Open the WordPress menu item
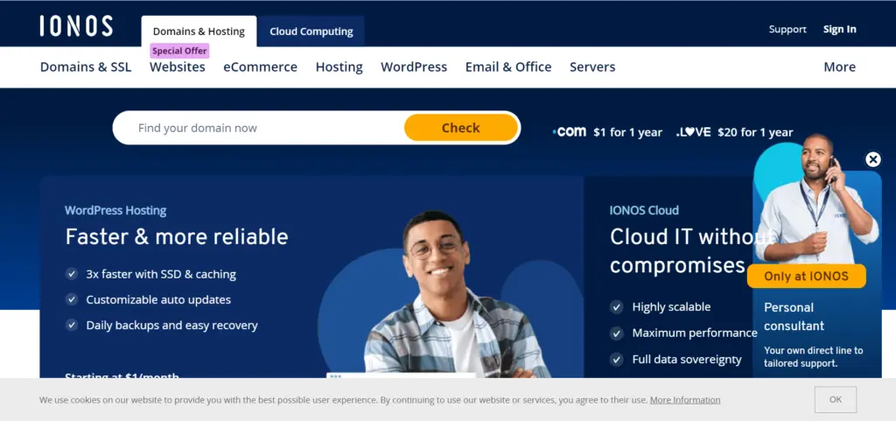The image size is (896, 421). [414, 67]
